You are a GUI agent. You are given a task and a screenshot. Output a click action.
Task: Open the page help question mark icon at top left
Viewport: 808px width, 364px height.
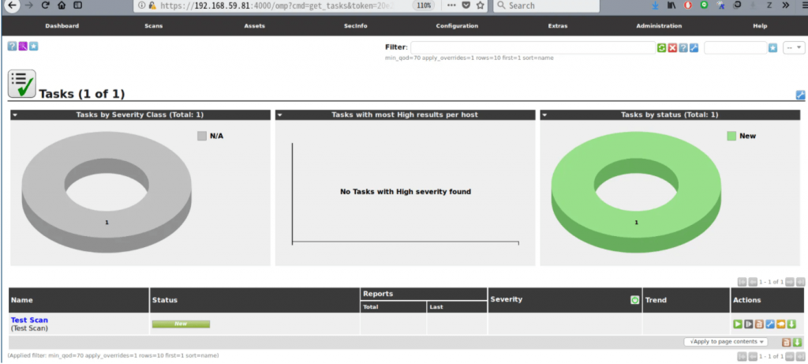point(12,47)
